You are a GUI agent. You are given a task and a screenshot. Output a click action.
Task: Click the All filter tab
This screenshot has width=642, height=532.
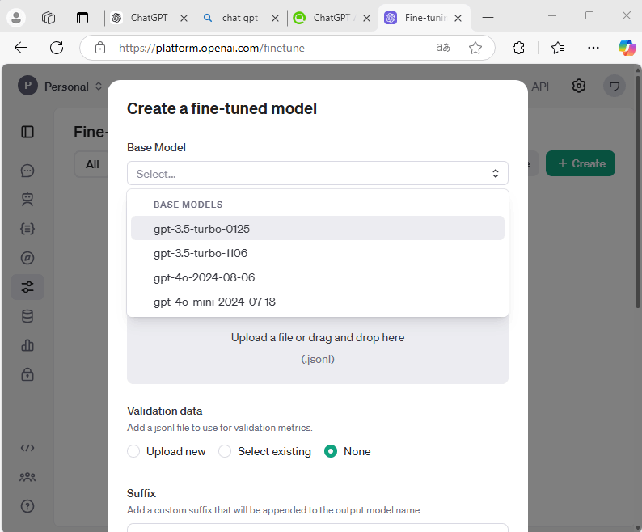pyautogui.click(x=92, y=164)
